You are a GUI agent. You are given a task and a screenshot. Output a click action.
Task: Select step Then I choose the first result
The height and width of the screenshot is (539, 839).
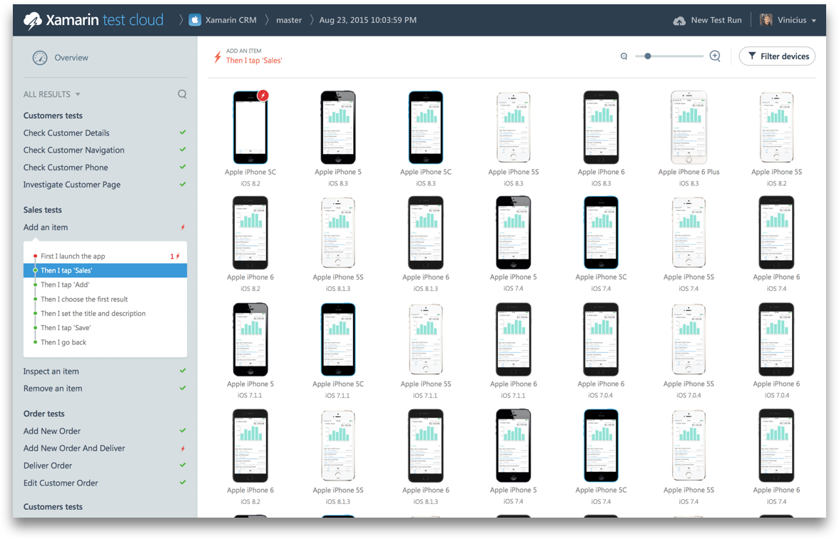tap(84, 299)
